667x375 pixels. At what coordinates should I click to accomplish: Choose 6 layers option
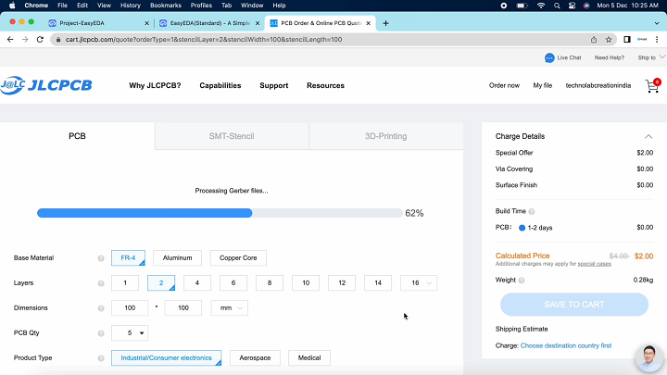click(x=233, y=283)
